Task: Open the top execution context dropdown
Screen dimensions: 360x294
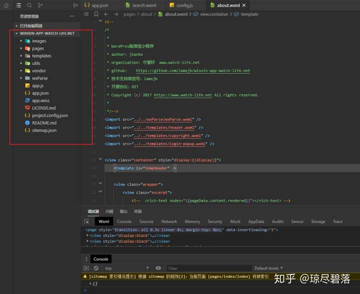Action: pyautogui.click(x=127, y=268)
